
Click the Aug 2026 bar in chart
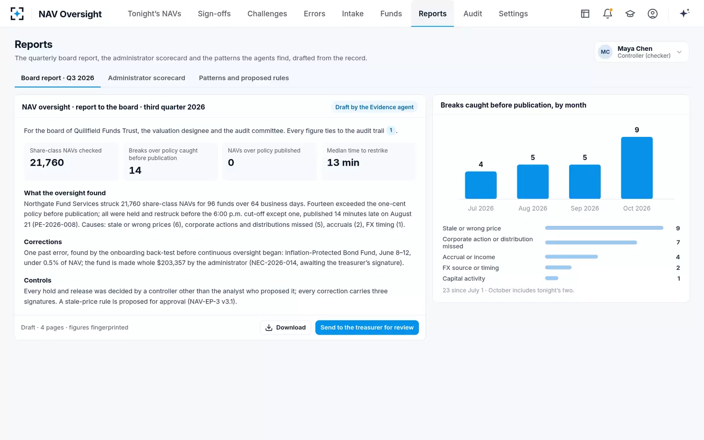tap(533, 181)
